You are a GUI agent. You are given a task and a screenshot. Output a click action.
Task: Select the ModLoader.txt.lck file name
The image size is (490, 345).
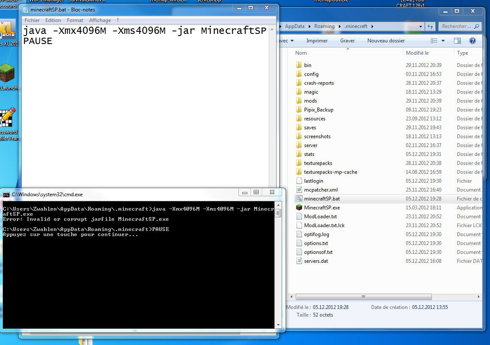[x=324, y=225]
